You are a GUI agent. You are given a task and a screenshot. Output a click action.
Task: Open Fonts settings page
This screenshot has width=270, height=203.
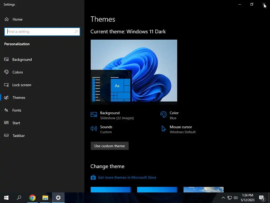(17, 110)
